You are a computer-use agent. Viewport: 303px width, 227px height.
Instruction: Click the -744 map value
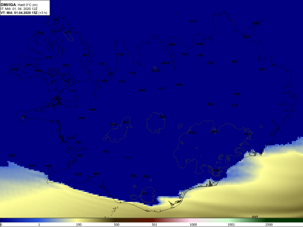pyautogui.click(x=73, y=91)
